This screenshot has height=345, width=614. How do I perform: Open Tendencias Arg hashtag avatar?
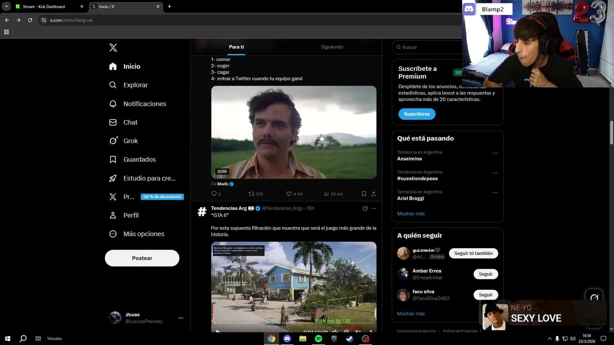pyautogui.click(x=202, y=212)
